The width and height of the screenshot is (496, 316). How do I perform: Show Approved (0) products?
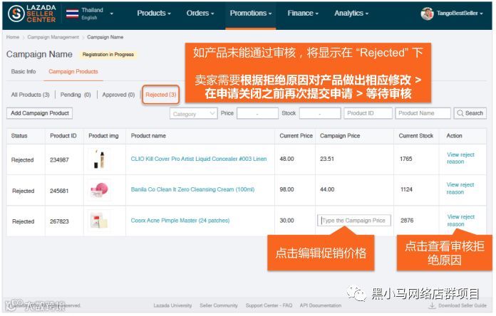point(118,95)
